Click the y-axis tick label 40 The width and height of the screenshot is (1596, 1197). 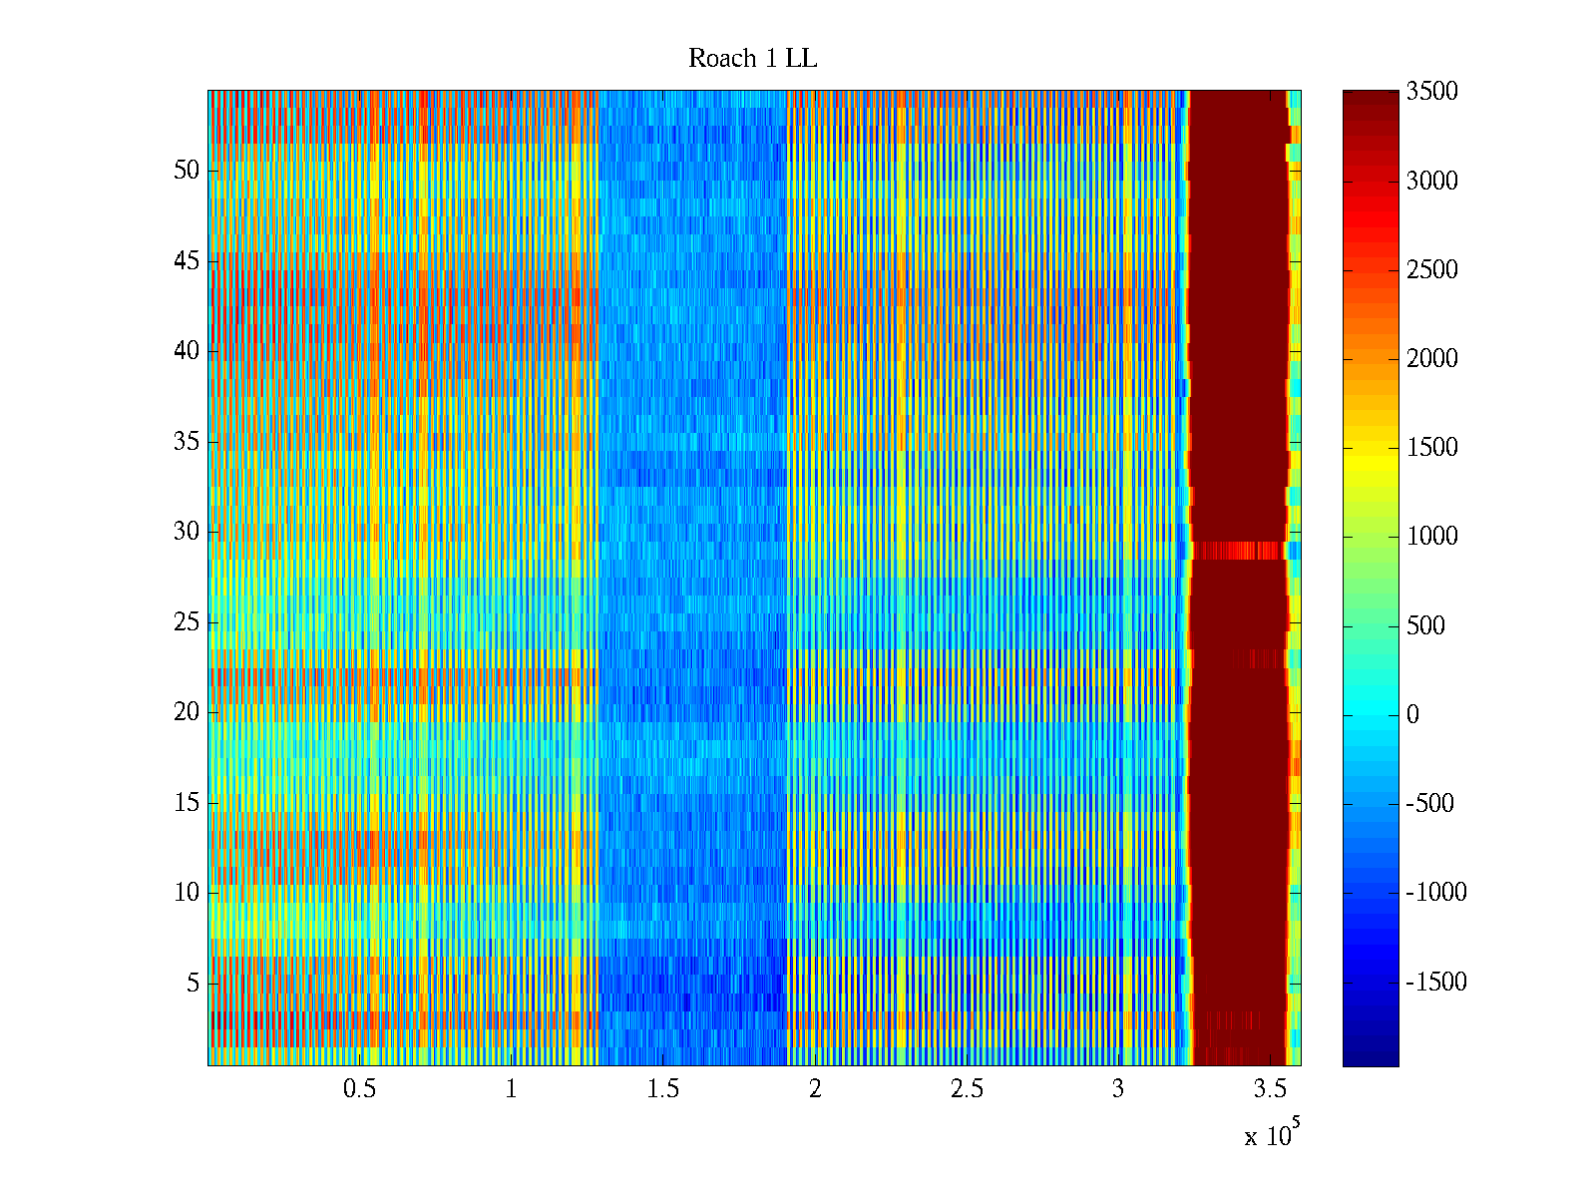coord(187,351)
